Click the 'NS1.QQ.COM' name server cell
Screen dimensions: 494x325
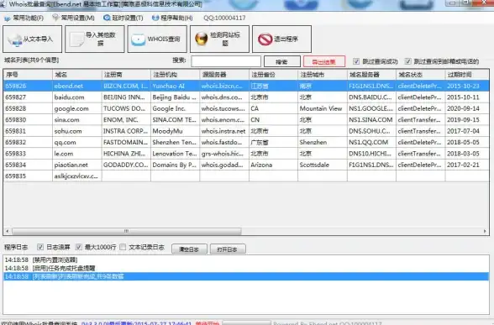[371, 143]
